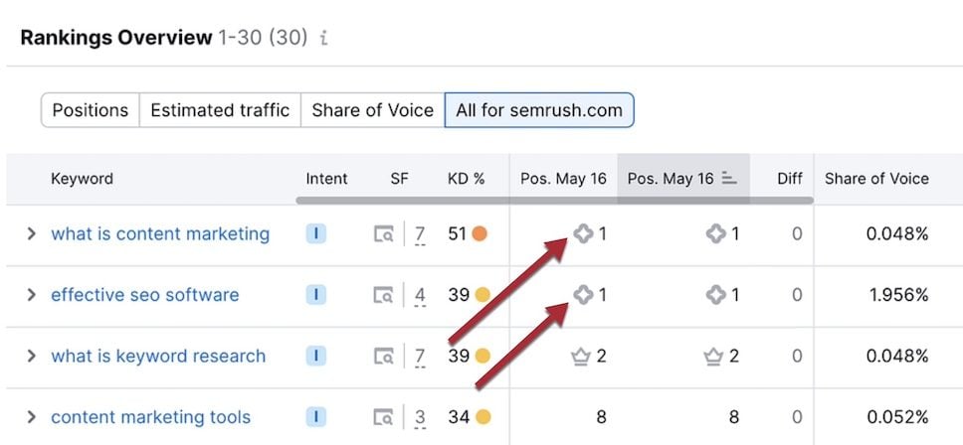The width and height of the screenshot is (963, 445).
Task: Expand the 'what is keyword research' row
Action: (31, 356)
